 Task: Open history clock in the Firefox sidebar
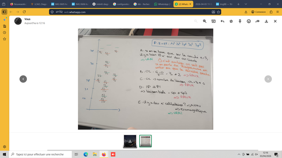[5, 32]
